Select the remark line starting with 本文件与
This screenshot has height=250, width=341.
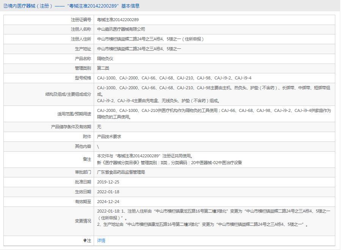click(145, 156)
